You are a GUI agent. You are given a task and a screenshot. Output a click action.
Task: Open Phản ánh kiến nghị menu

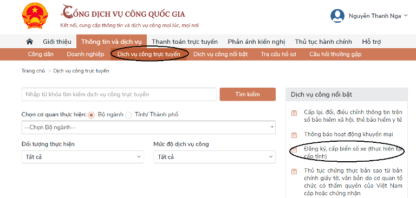[256, 42]
